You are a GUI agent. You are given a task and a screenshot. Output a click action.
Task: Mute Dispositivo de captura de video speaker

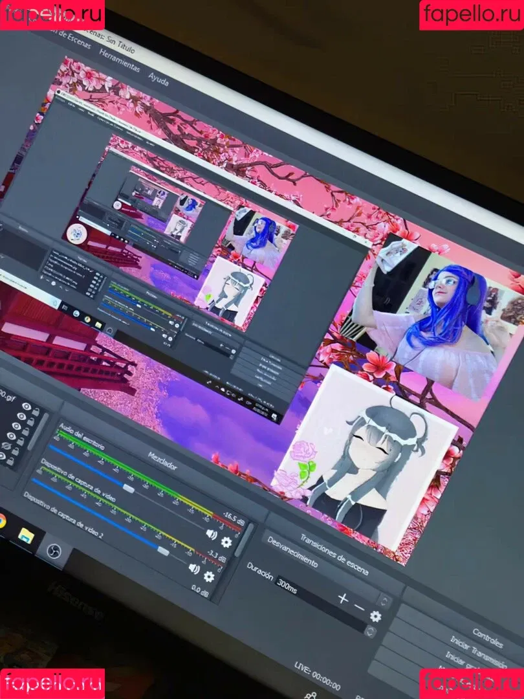point(193,569)
